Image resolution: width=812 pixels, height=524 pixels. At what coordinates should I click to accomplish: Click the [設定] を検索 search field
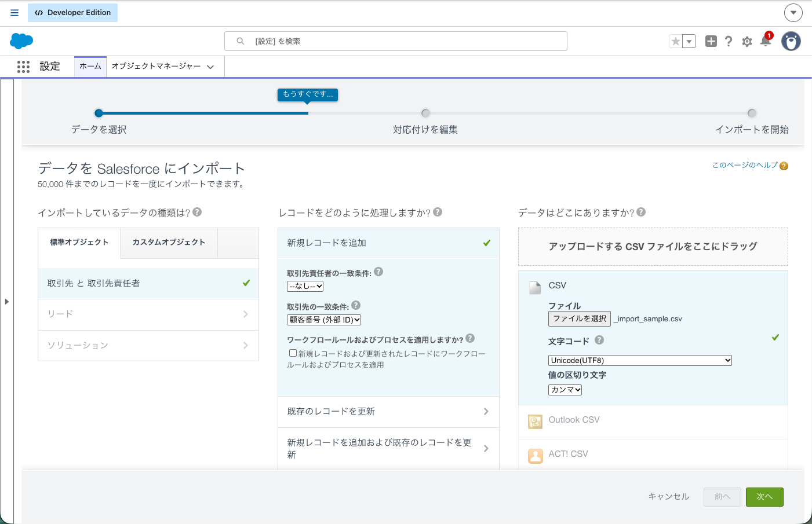point(396,41)
